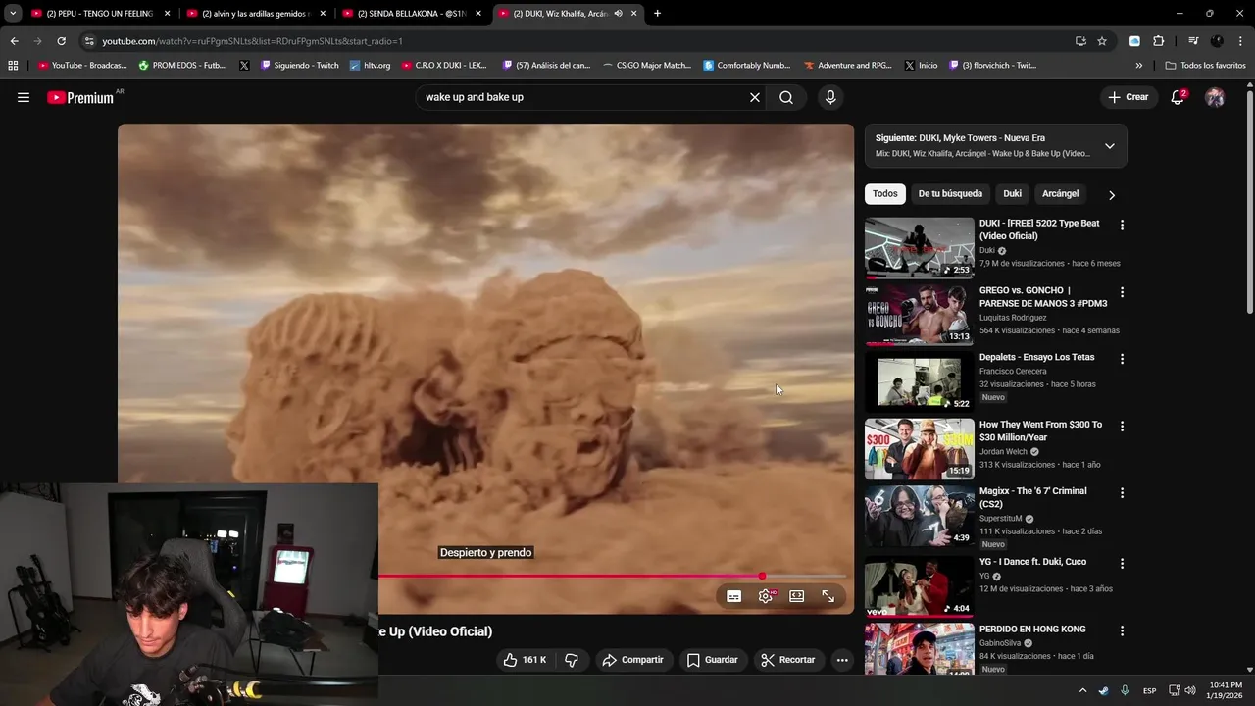Open the notifications bell
1255x706 pixels.
[1178, 97]
